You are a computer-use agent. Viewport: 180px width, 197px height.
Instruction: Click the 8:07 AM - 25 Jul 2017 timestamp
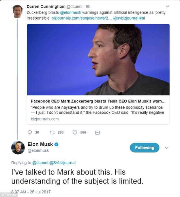click(x=31, y=192)
